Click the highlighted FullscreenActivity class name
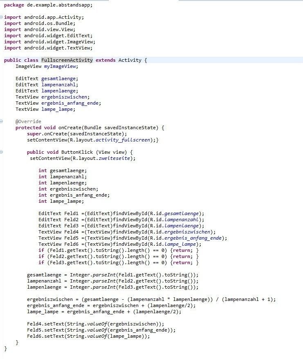303x359 pixels. click(67, 60)
